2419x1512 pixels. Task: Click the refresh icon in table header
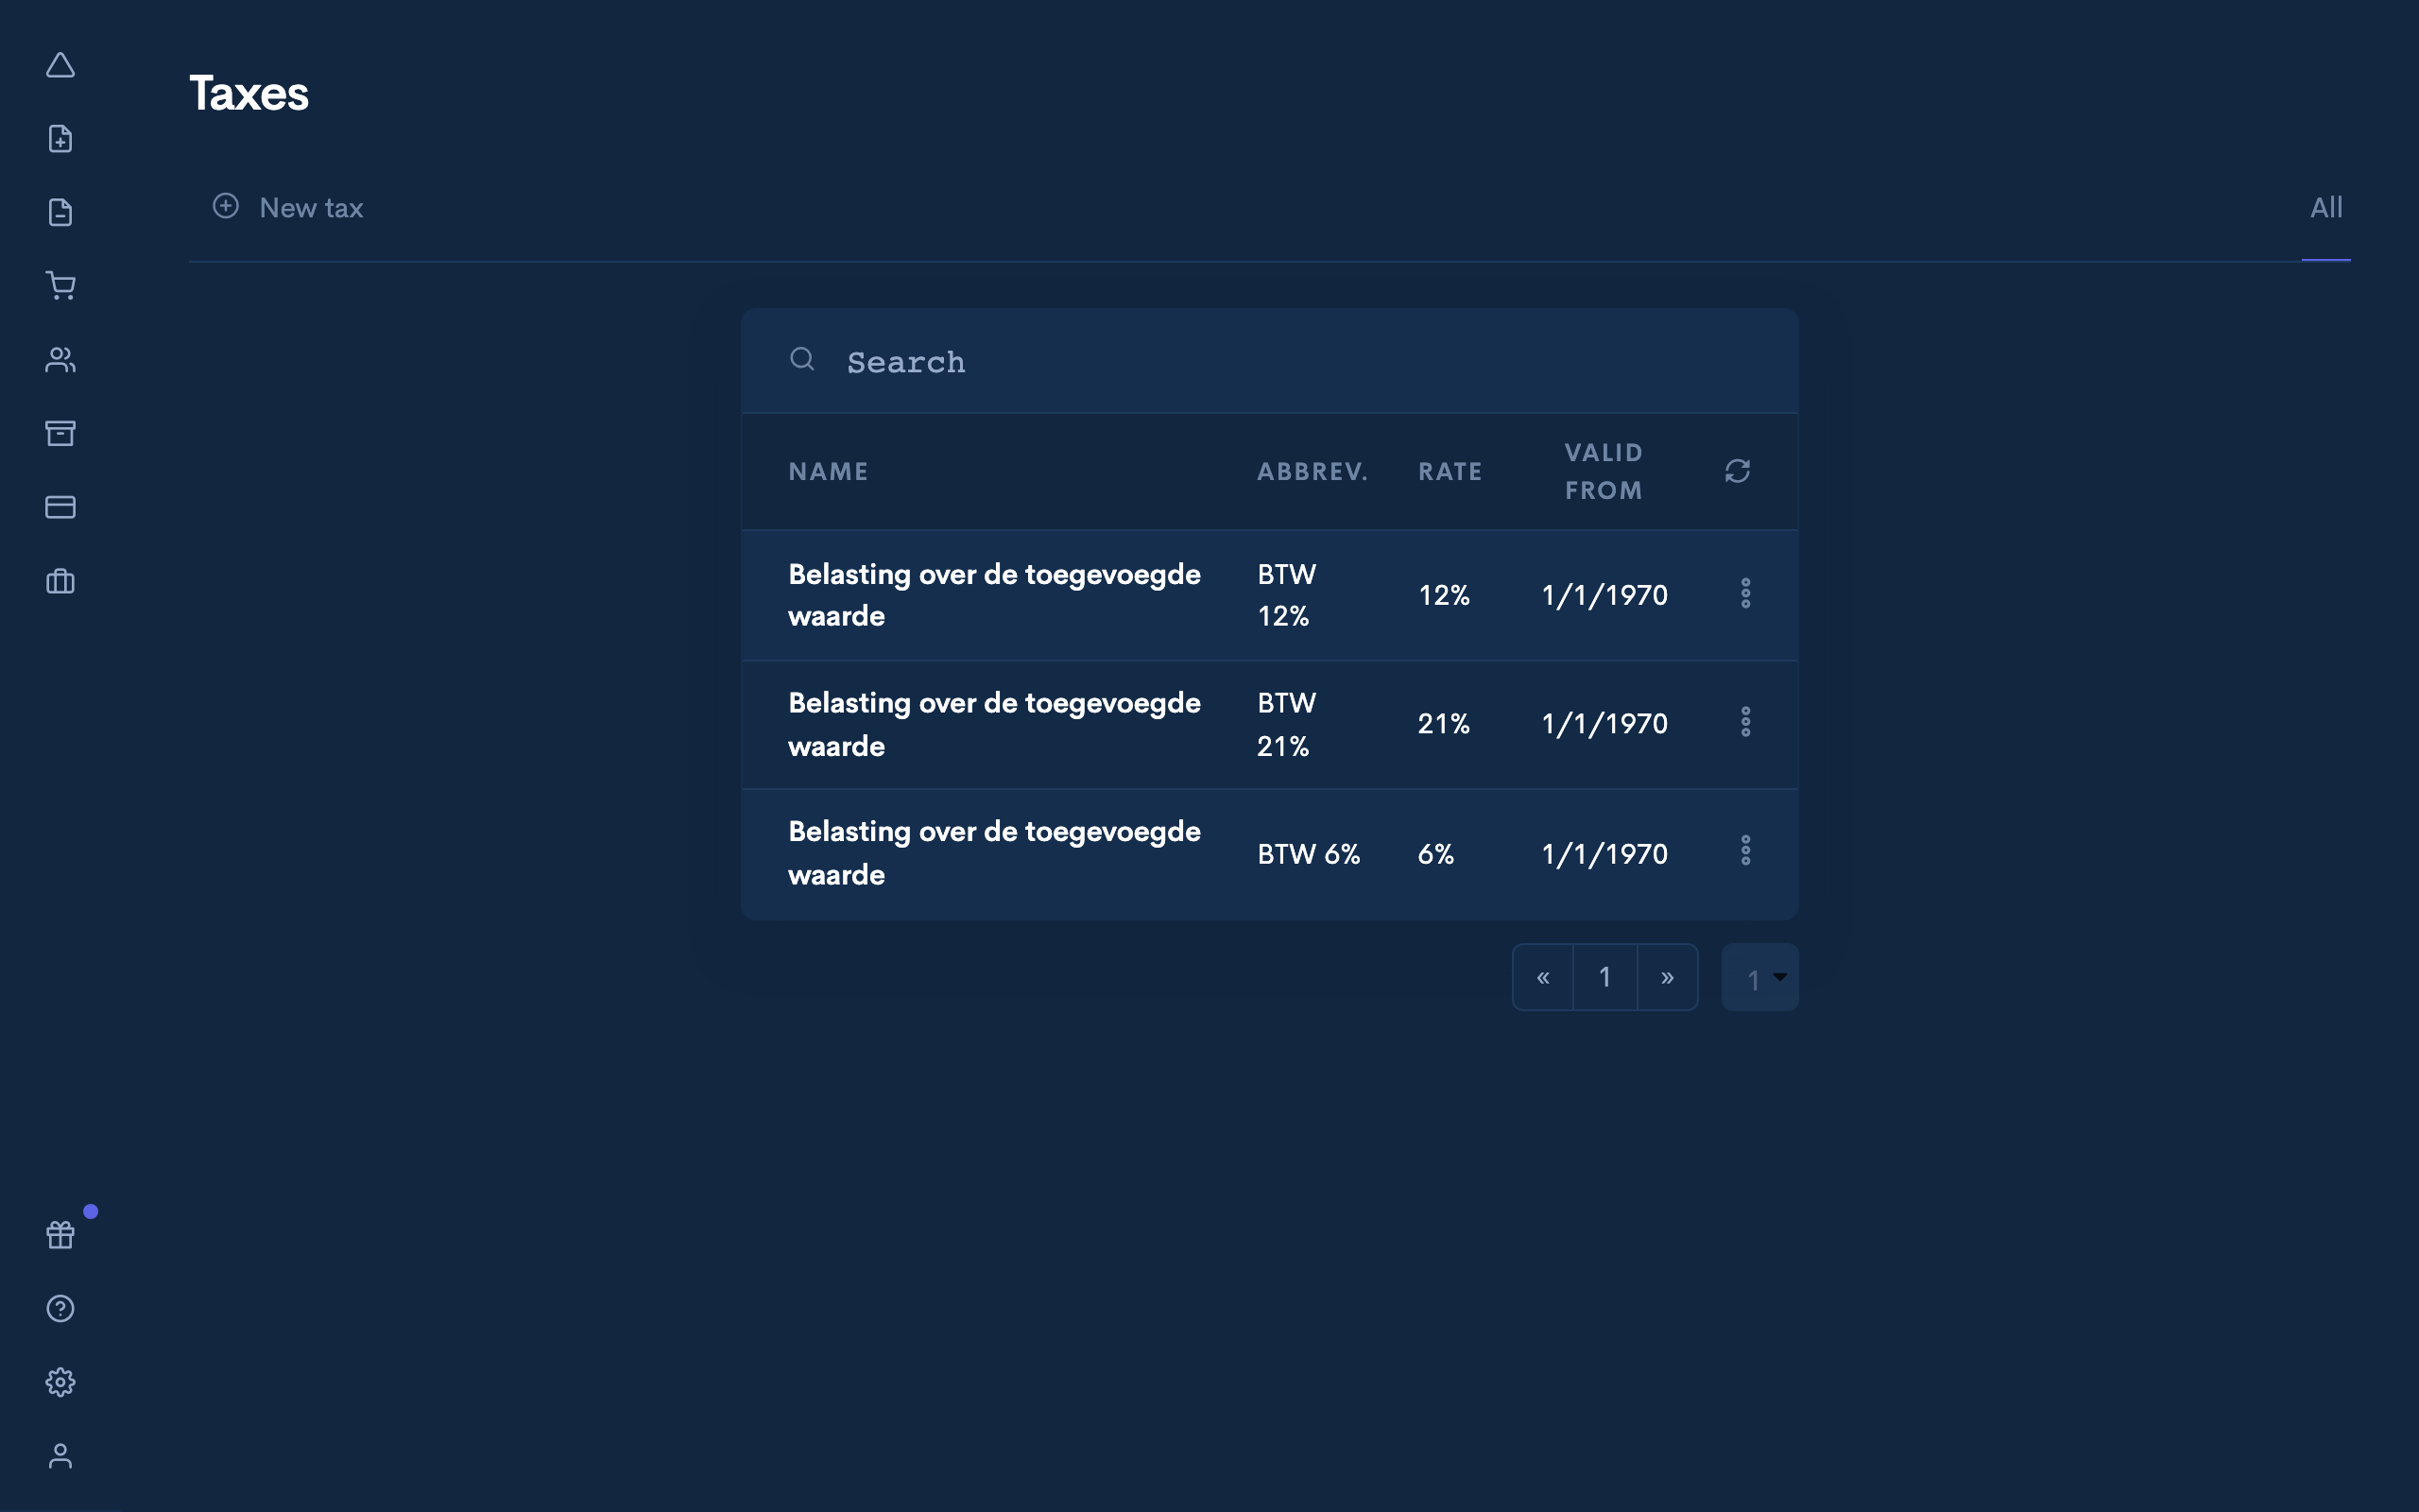[1738, 471]
